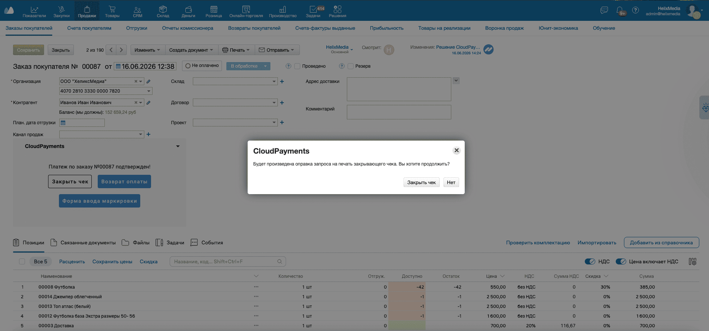Viewport: 709px width, 331px height.
Task: Open the chat messages icon
Action: coord(604,10)
